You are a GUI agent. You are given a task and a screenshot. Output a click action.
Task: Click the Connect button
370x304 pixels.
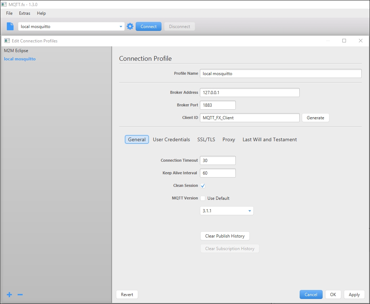149,27
